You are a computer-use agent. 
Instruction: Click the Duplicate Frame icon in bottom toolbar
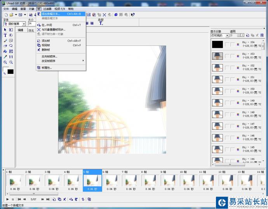pos(59,199)
